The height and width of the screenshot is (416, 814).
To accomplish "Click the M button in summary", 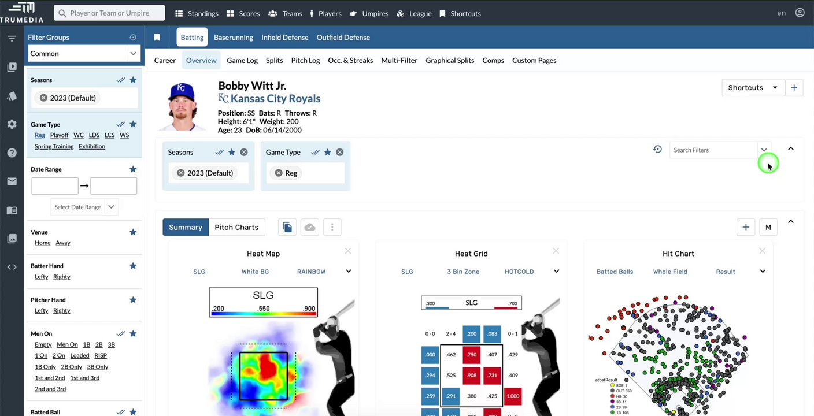I will pos(768,227).
